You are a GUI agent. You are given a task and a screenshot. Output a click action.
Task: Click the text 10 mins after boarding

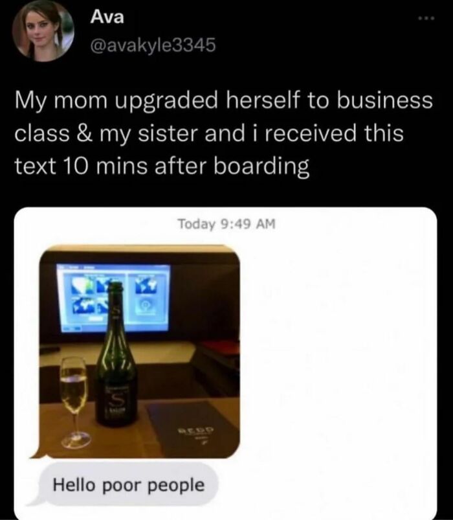pos(162,166)
